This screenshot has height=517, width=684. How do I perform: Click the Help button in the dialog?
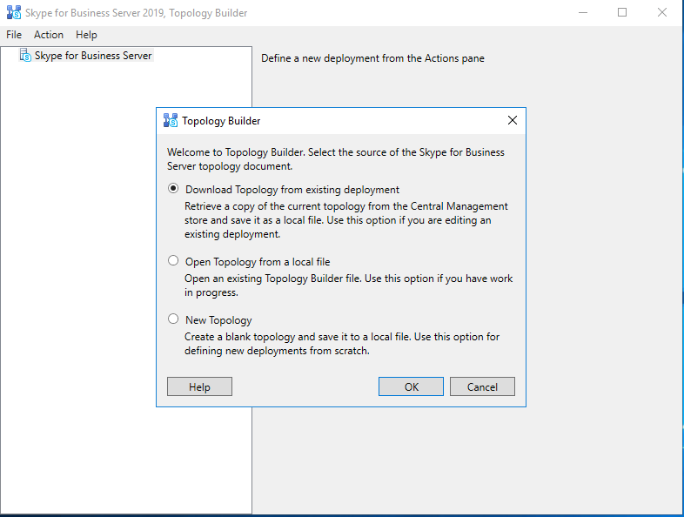point(199,386)
